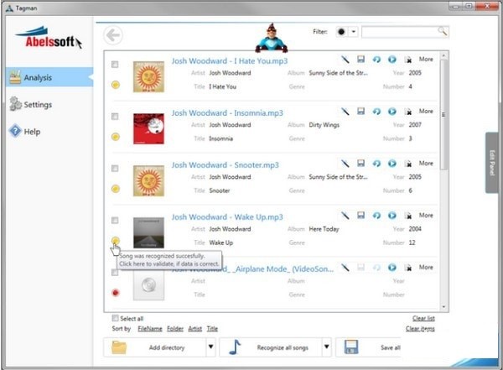Save tags icon for Insomnia.mp3
Screen dimensions: 503x370
pos(360,112)
